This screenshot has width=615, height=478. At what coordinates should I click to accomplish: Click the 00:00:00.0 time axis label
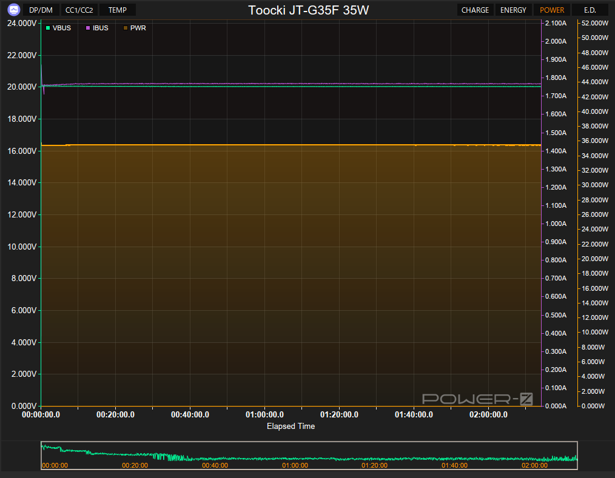41,414
